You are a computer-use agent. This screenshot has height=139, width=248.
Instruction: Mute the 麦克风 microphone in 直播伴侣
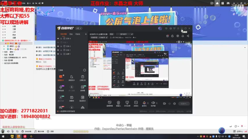click(144, 104)
